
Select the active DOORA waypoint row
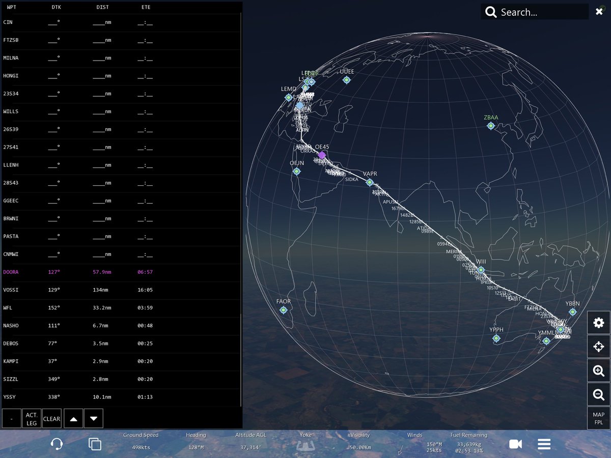pos(120,272)
